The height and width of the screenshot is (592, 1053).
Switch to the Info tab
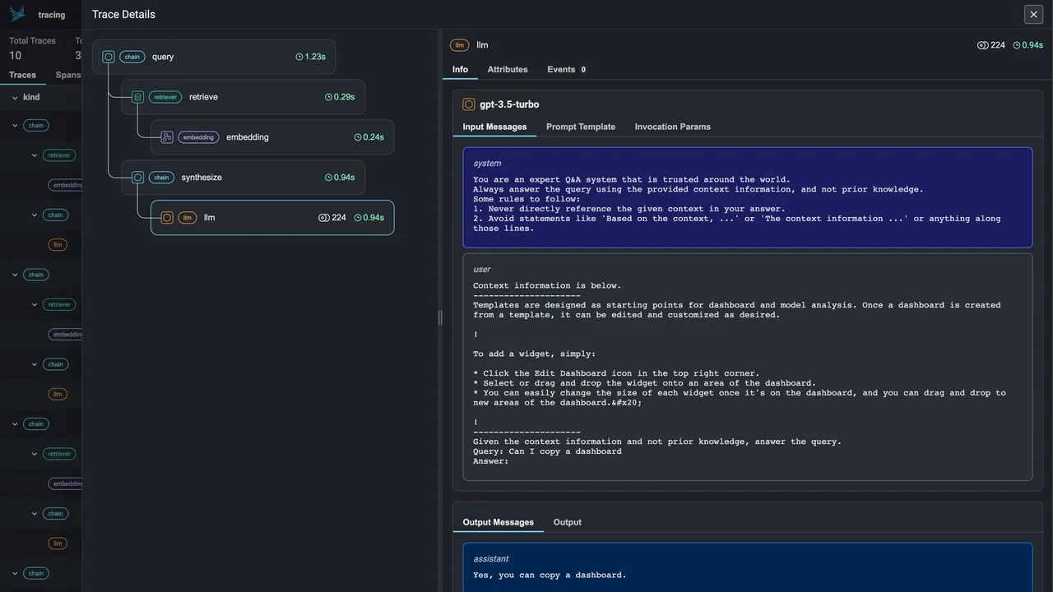[x=460, y=69]
